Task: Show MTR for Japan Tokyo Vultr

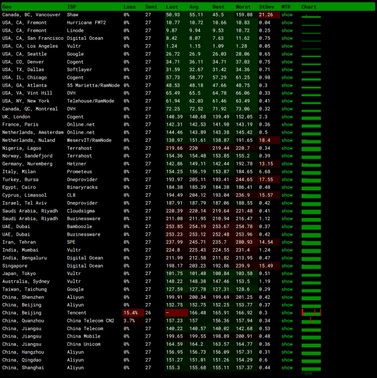Action: tap(287, 273)
